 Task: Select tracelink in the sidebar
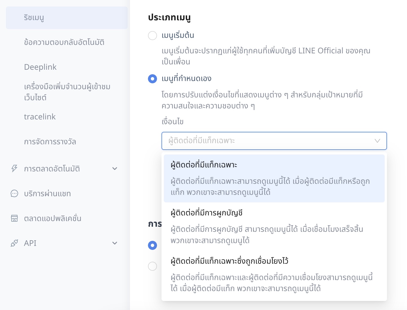point(40,117)
